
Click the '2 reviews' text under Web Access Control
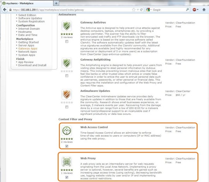(x=67, y=142)
